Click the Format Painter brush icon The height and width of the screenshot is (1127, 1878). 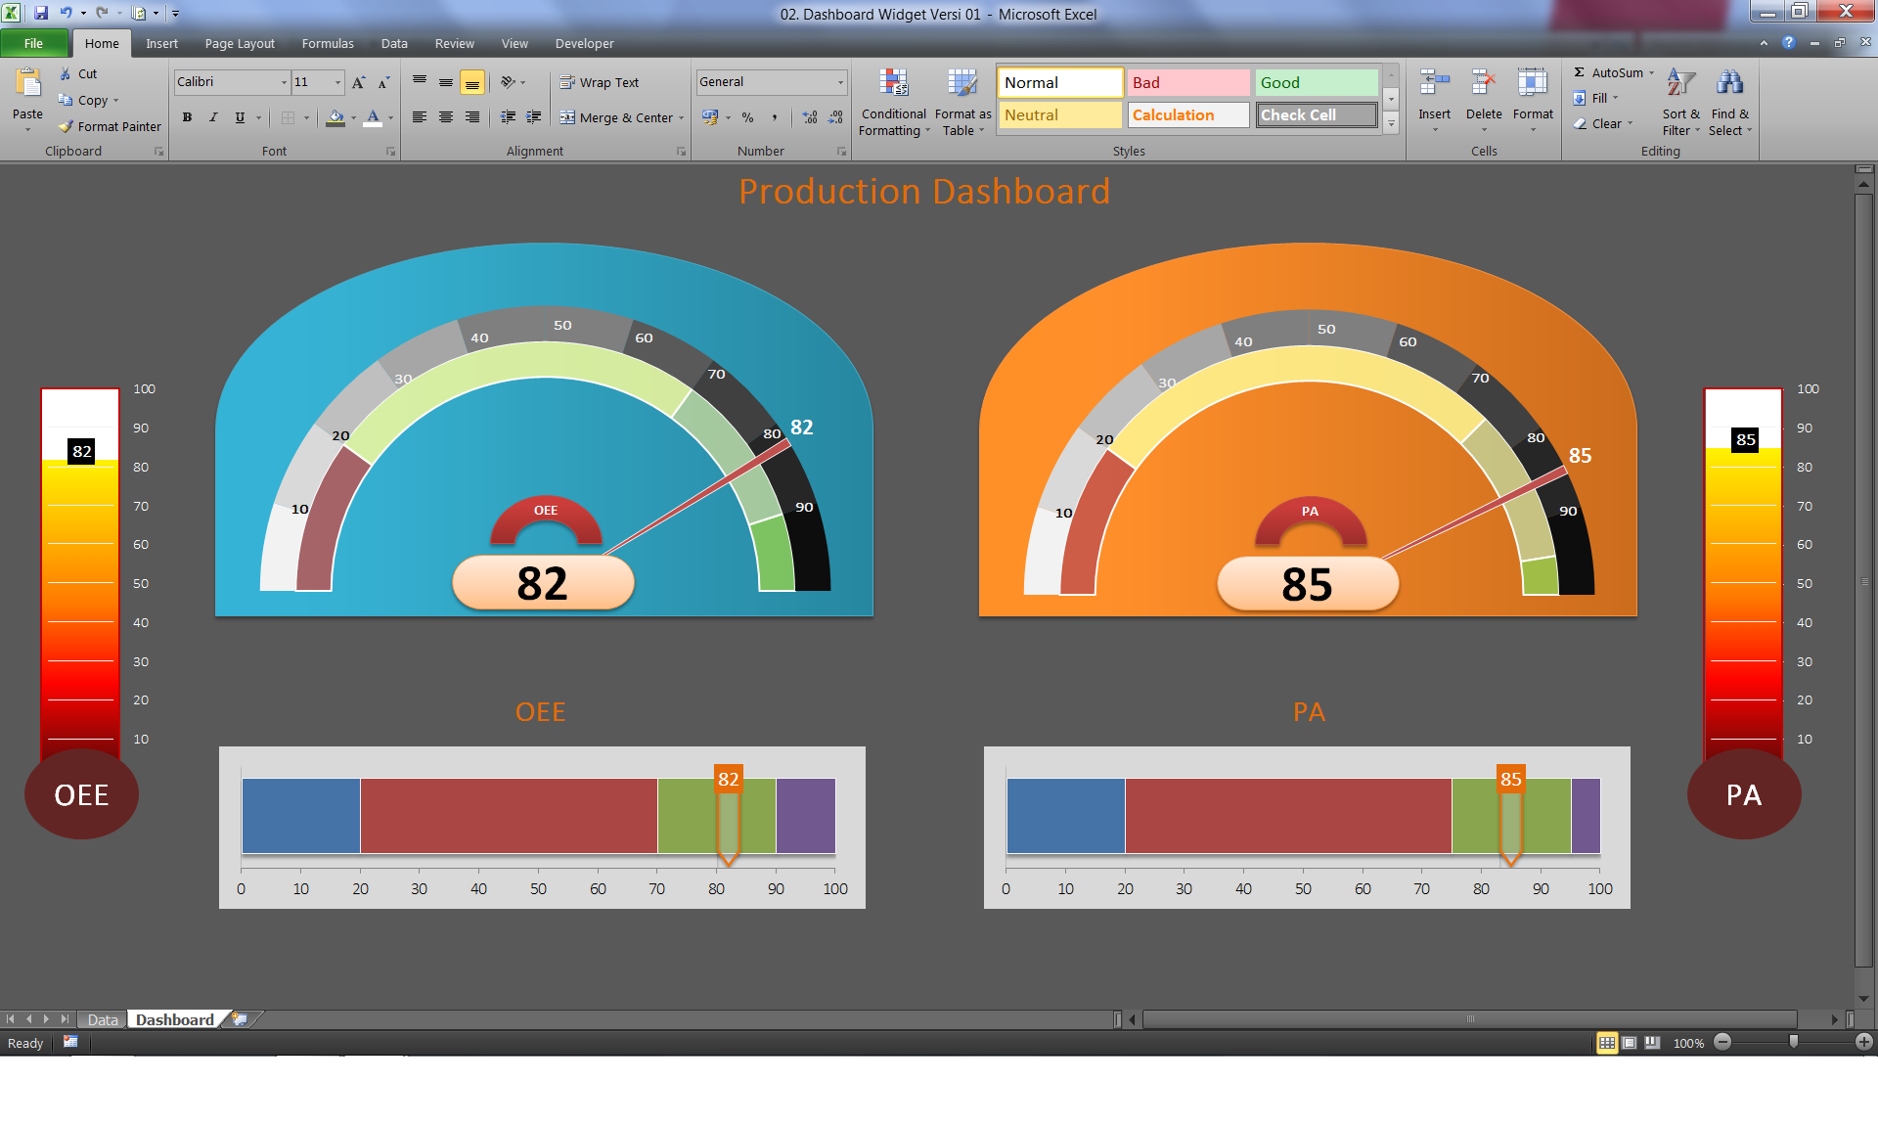pos(66,126)
